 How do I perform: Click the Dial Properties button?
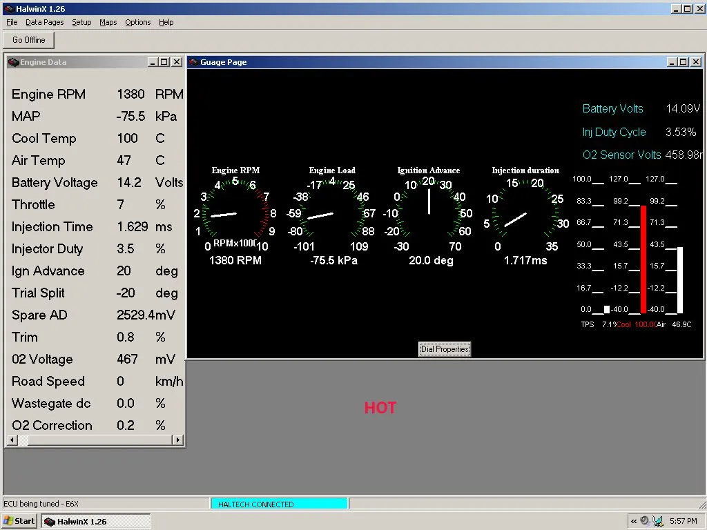(445, 349)
